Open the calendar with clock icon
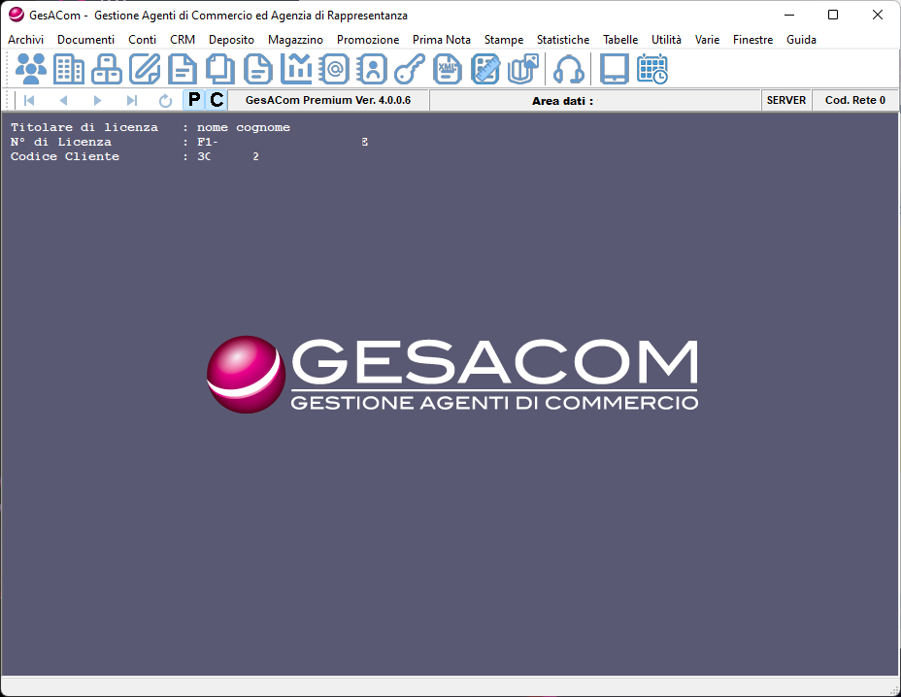This screenshot has width=901, height=697. point(652,69)
